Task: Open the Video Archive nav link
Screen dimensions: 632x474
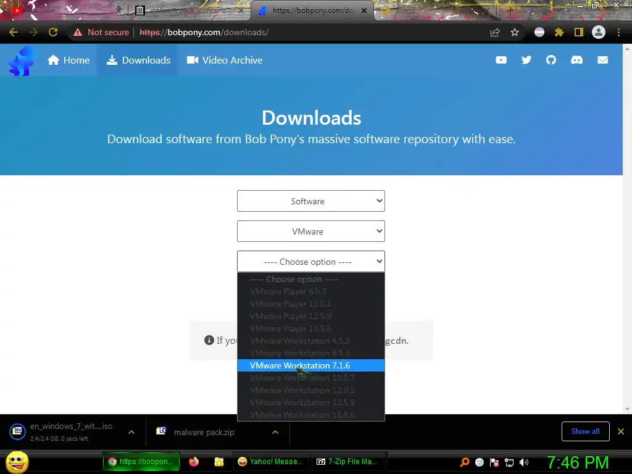Action: pyautogui.click(x=225, y=60)
